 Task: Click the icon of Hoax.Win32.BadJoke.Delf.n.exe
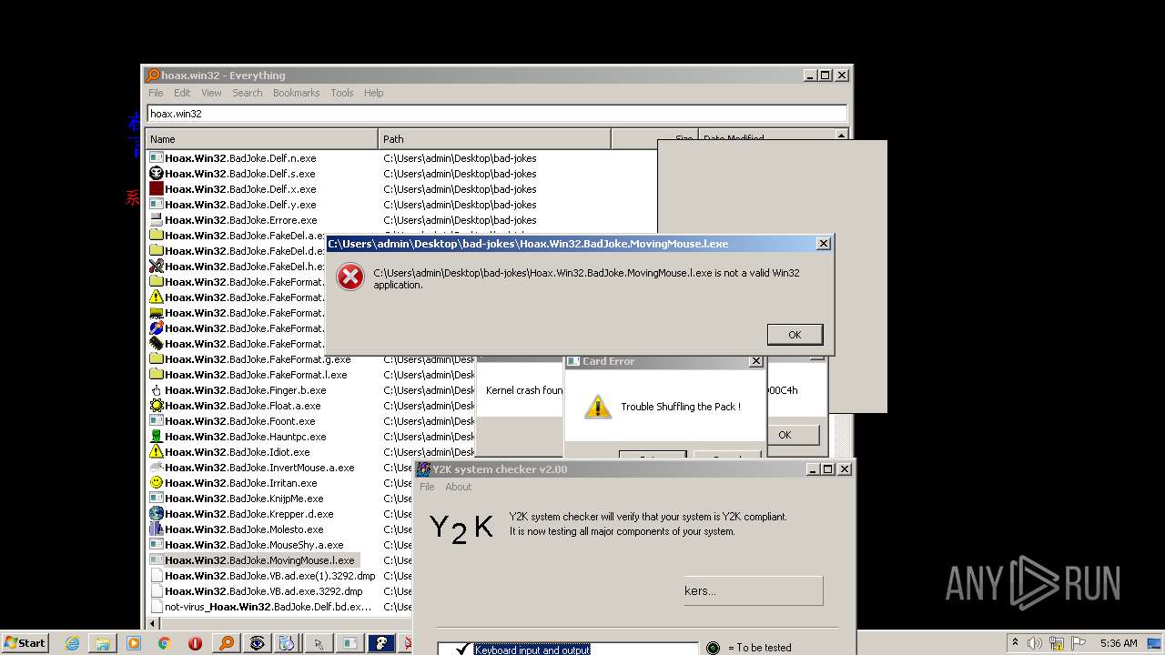(156, 158)
